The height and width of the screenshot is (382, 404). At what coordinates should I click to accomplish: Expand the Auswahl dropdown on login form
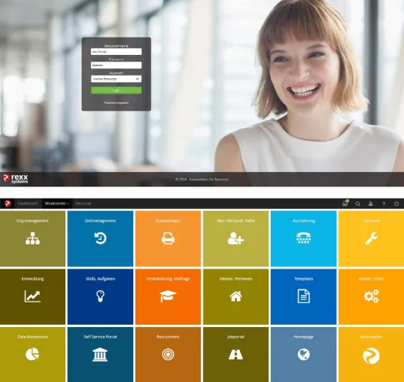(x=116, y=79)
